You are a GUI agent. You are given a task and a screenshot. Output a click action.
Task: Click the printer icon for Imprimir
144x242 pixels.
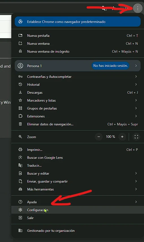[20, 149]
